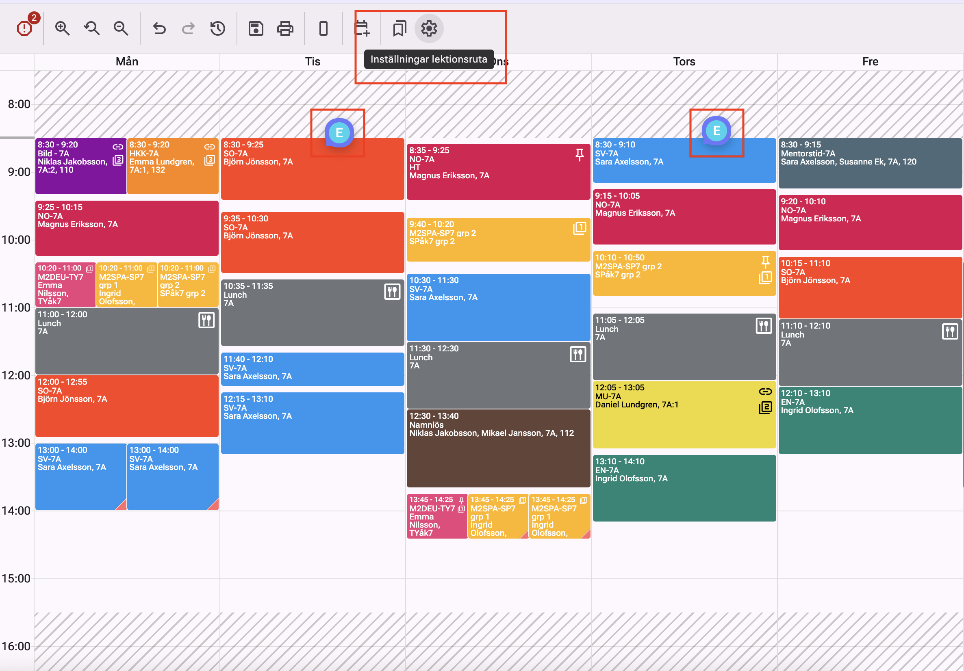Print the schedule using the printer icon
964x671 pixels.
point(285,28)
